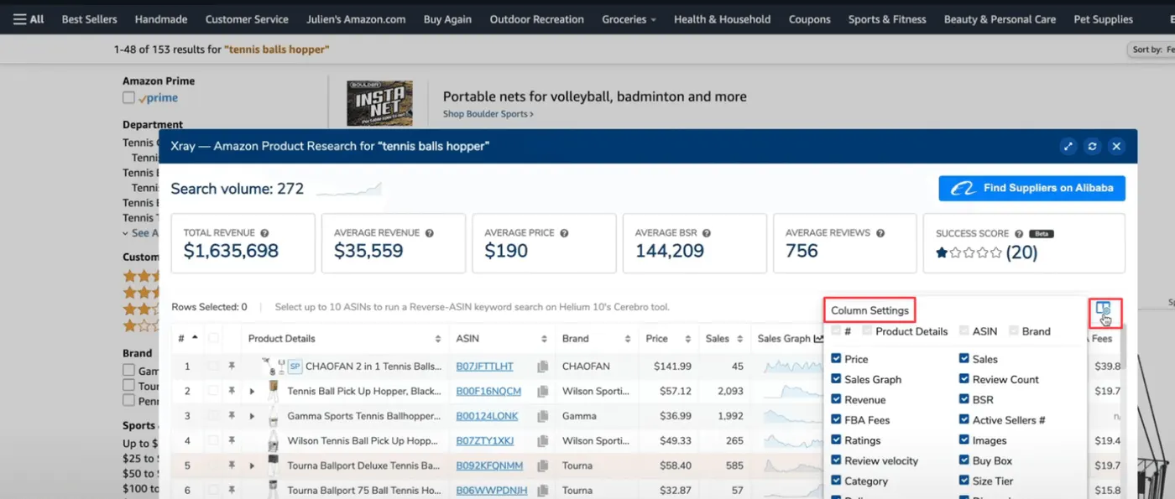Select four-star and up customer review filter
Viewport: 1175px width, 499px height.
tap(141, 276)
